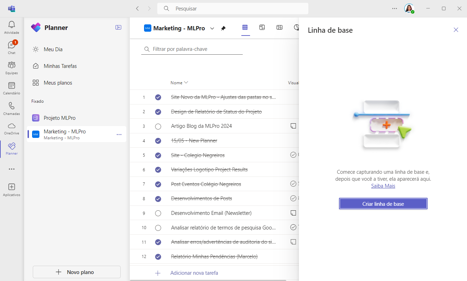Click checklist icon on Desenvolvimentos de Posts row
The image size is (467, 281).
(x=293, y=198)
